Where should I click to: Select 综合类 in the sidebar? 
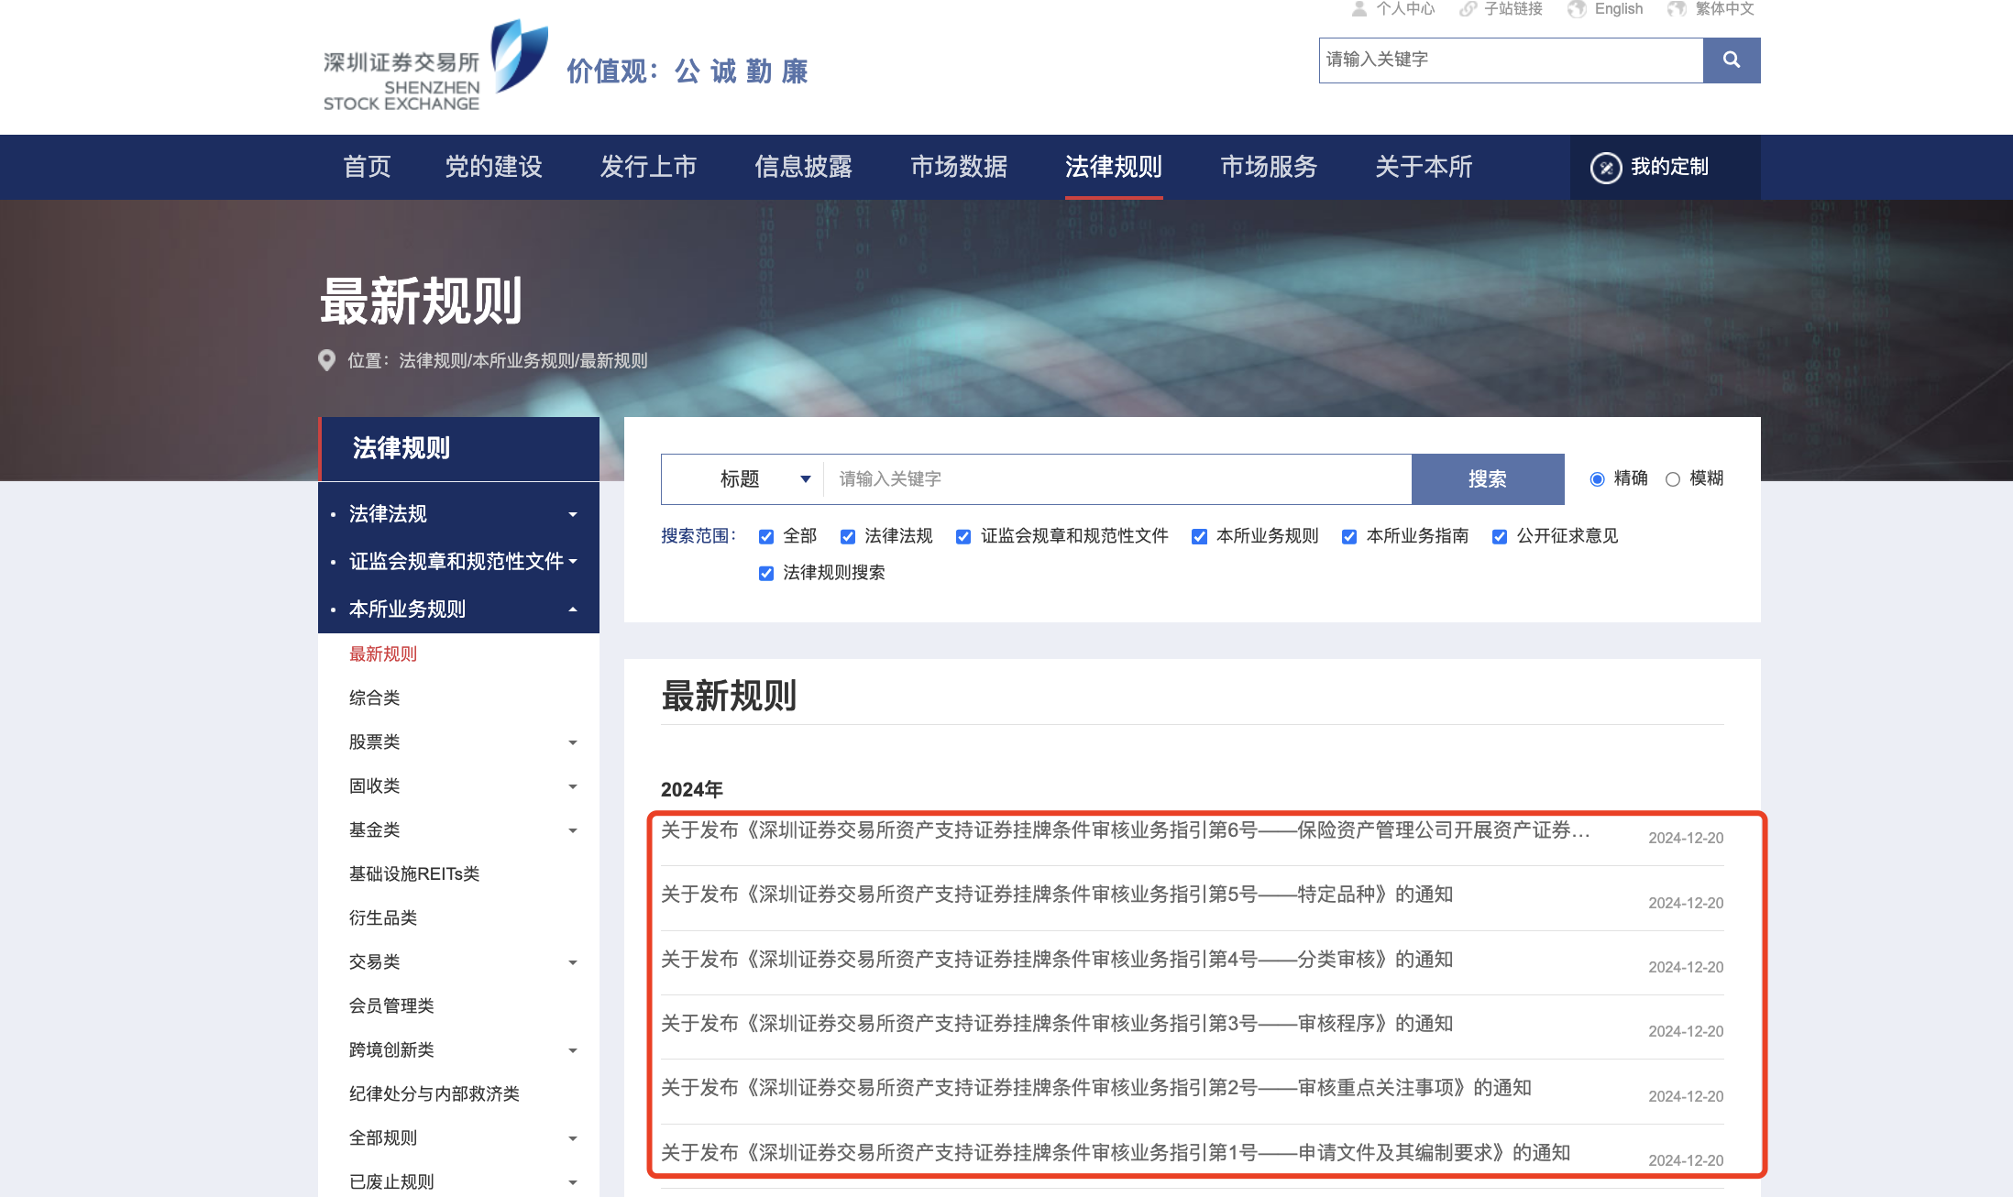tap(374, 698)
